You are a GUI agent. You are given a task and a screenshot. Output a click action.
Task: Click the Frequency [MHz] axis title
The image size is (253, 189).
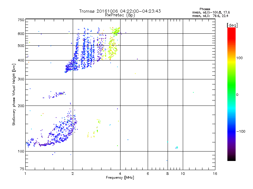[120, 178]
